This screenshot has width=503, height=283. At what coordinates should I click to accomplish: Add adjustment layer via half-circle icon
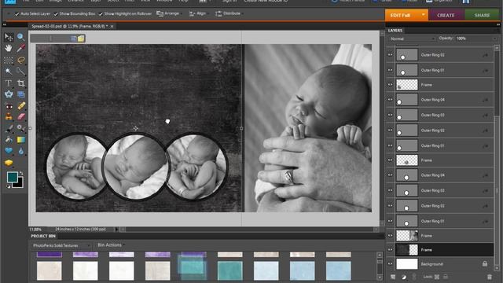click(403, 277)
